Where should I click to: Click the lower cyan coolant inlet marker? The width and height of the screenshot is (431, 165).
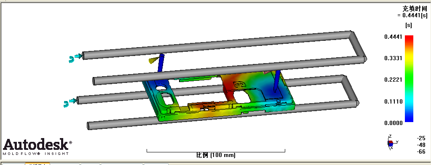click(70, 103)
